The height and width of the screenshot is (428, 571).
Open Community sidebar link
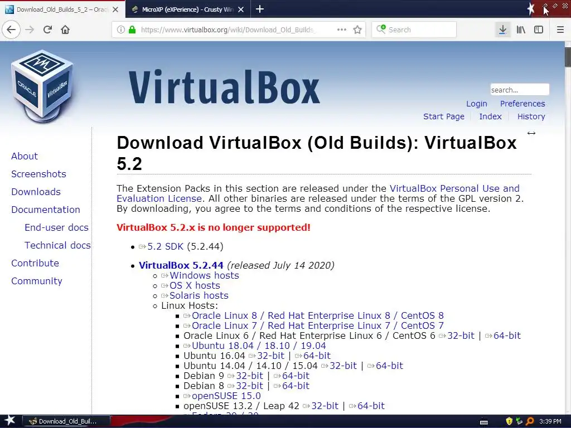pos(36,281)
